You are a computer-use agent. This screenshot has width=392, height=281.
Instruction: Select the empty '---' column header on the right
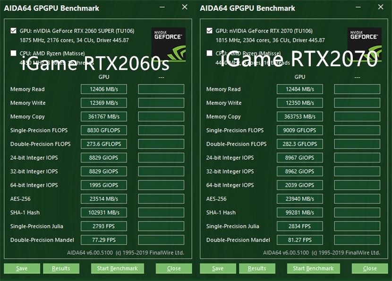357,76
